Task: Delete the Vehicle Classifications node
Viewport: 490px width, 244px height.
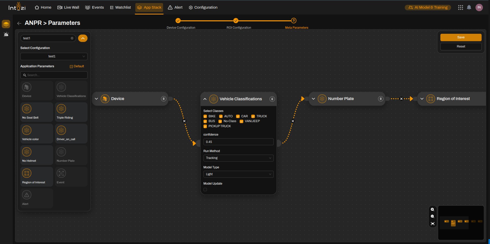Action: [x=272, y=99]
